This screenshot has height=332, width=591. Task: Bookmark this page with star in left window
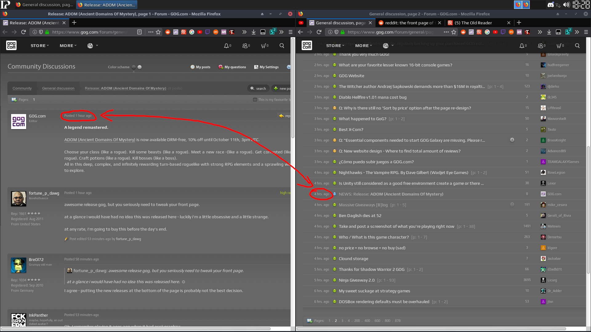point(158,32)
